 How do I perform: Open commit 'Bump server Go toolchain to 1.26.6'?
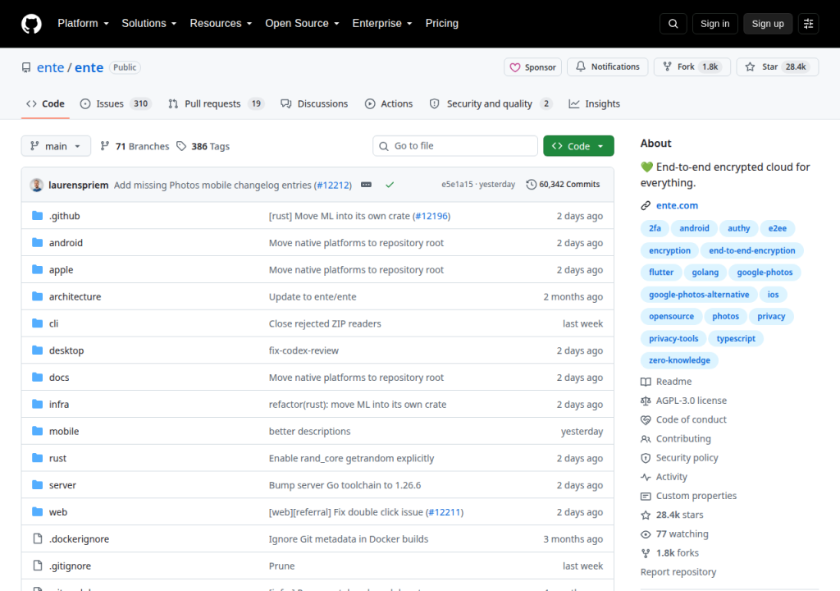pyautogui.click(x=345, y=485)
